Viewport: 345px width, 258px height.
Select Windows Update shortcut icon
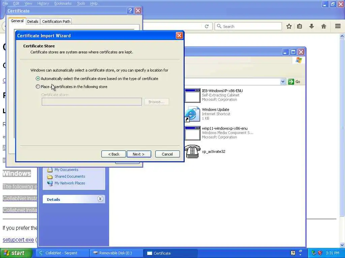(x=192, y=114)
